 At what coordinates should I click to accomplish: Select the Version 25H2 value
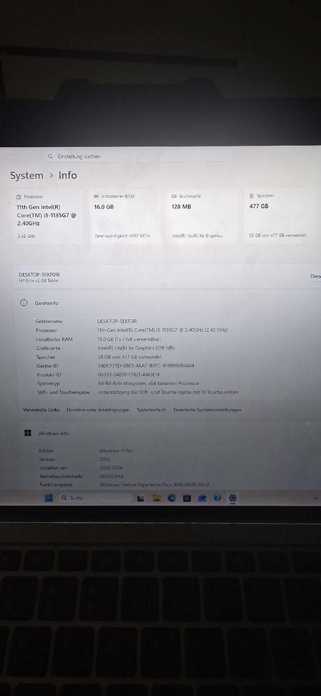tap(105, 459)
